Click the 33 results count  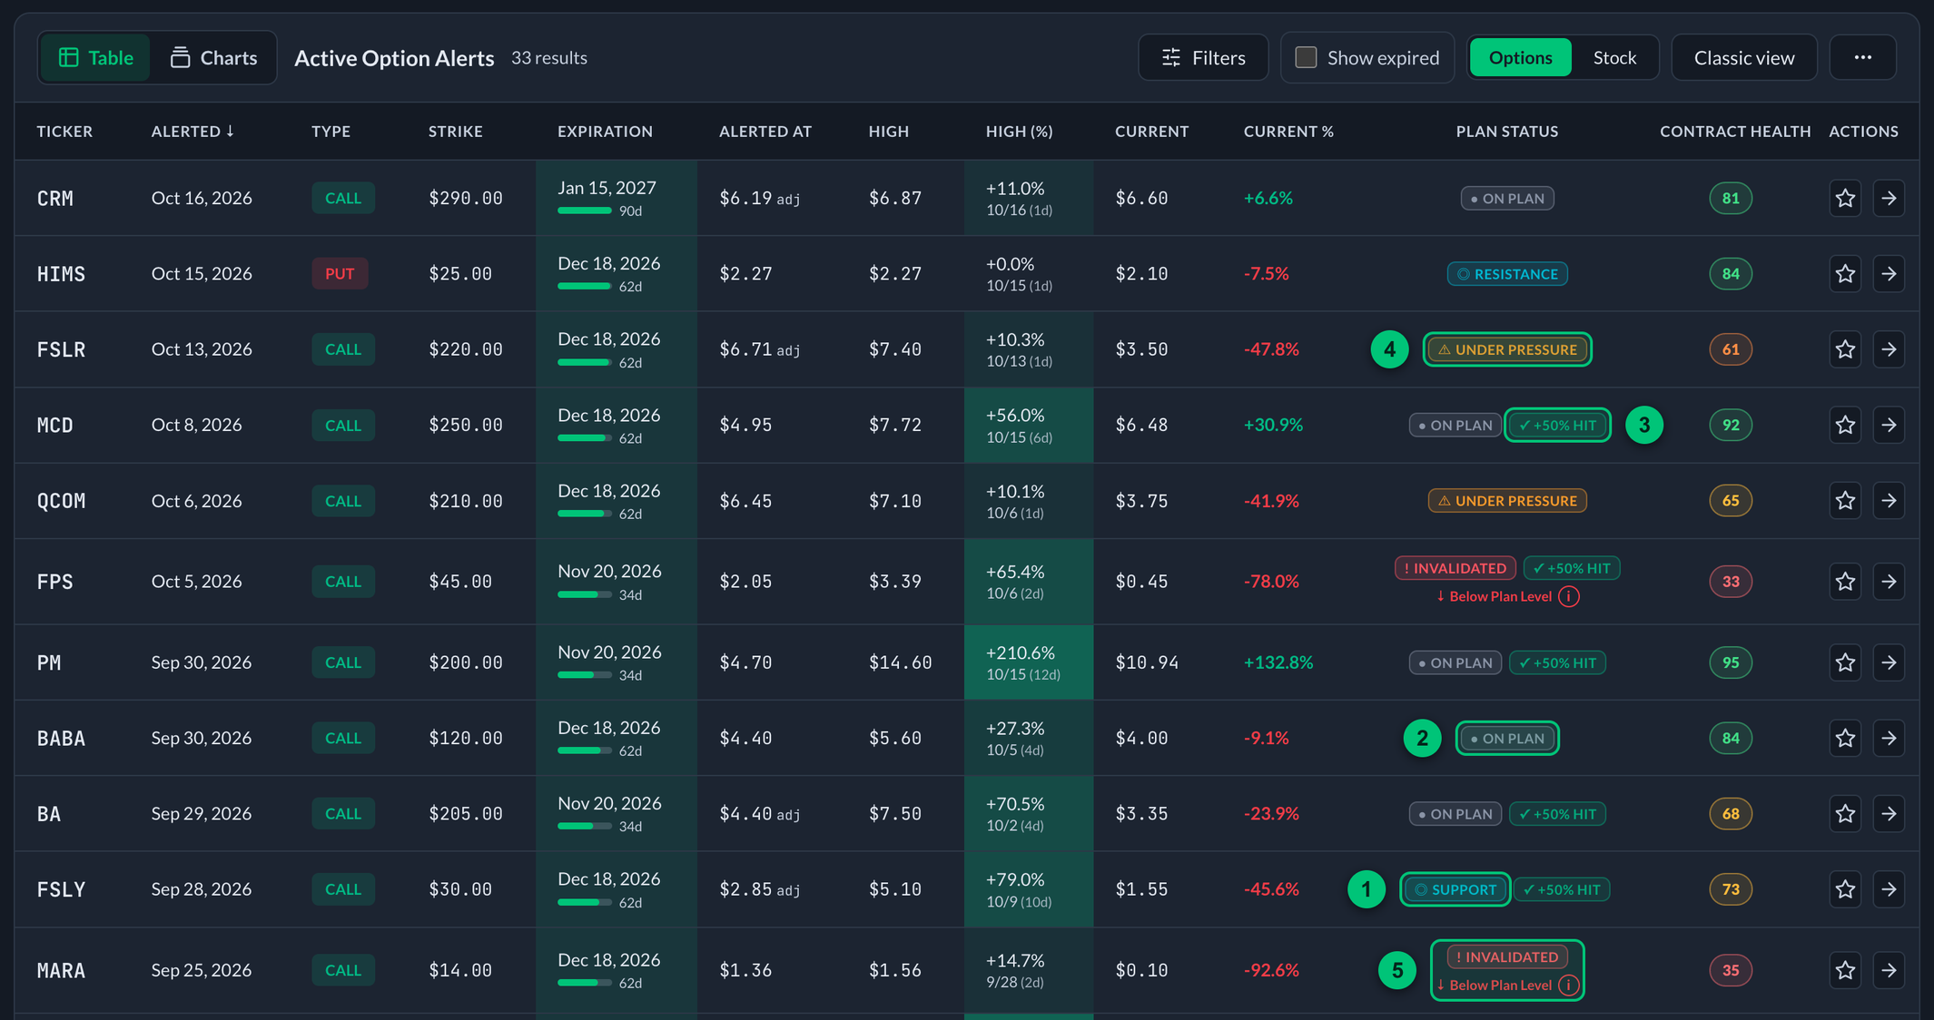click(x=548, y=57)
